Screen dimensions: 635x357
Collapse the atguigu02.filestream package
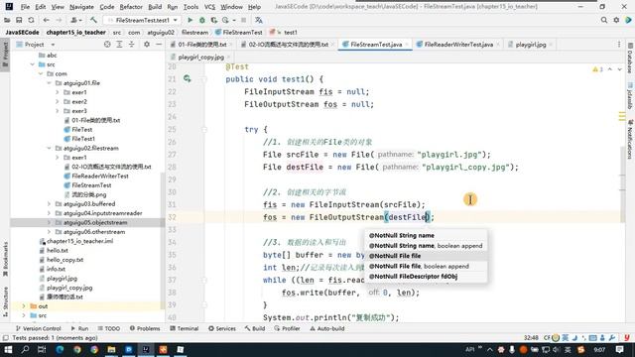pos(49,148)
